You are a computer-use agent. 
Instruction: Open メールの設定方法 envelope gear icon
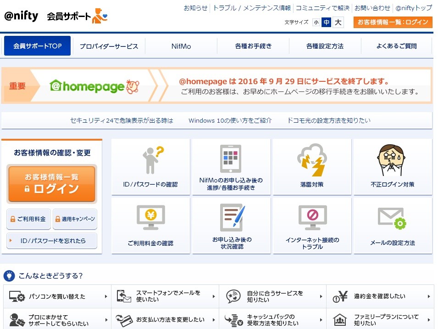(392, 218)
